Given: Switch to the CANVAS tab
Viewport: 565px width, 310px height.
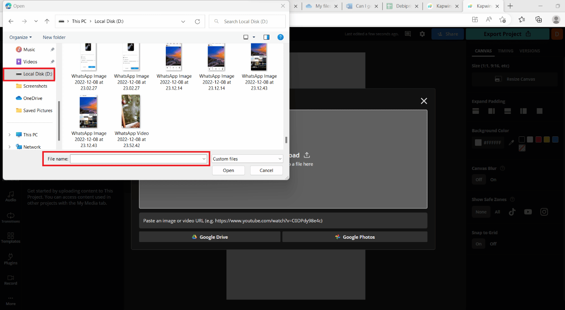Looking at the screenshot, I should coord(483,51).
